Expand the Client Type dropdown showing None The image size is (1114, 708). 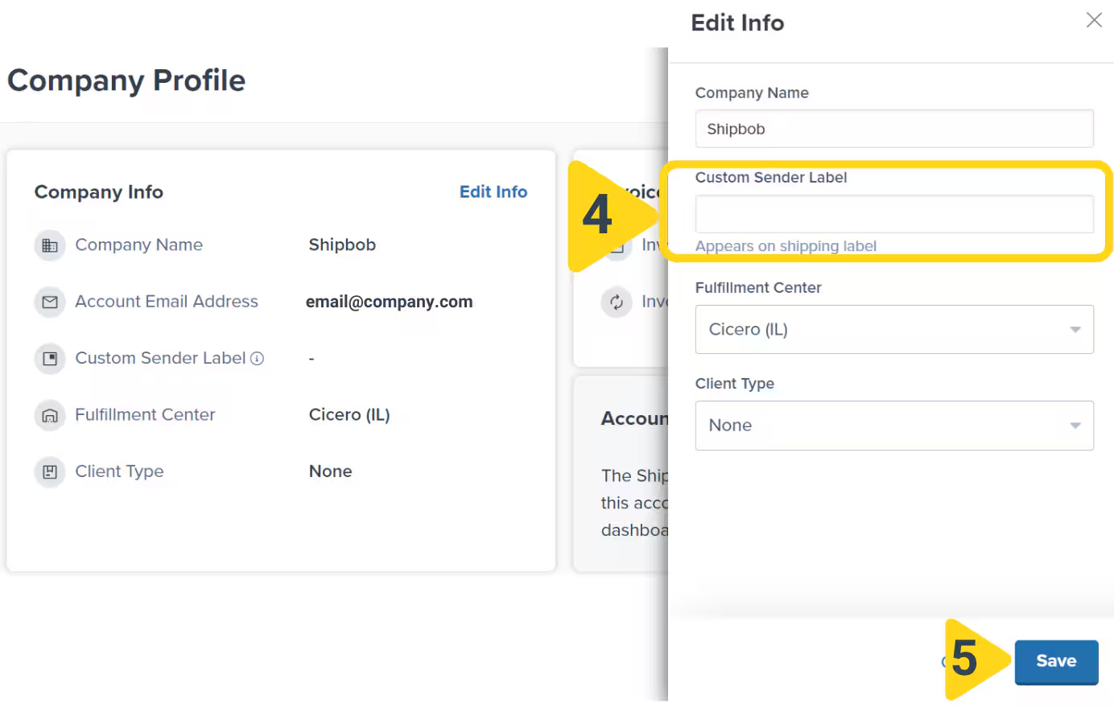[x=894, y=426]
